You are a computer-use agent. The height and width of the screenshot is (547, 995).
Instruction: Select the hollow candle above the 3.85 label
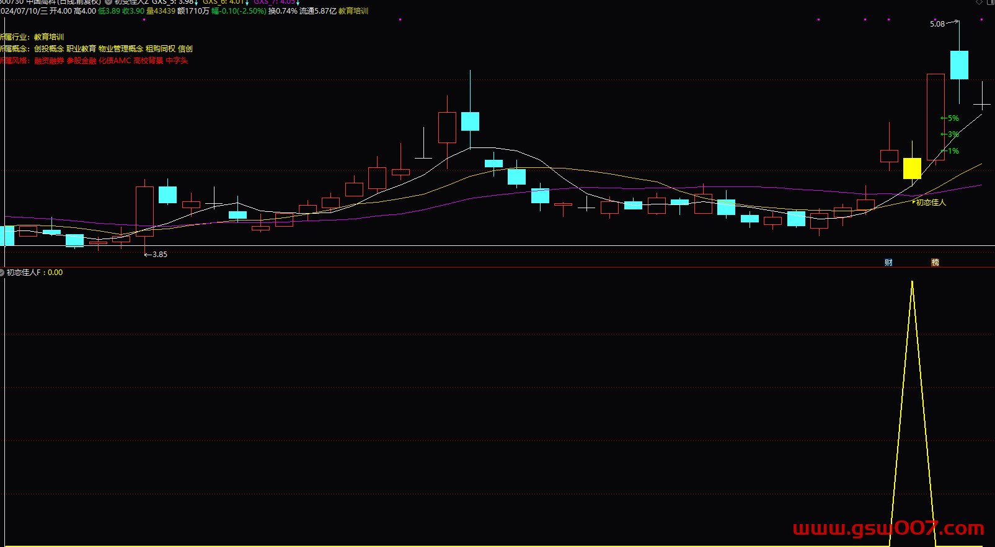point(144,211)
